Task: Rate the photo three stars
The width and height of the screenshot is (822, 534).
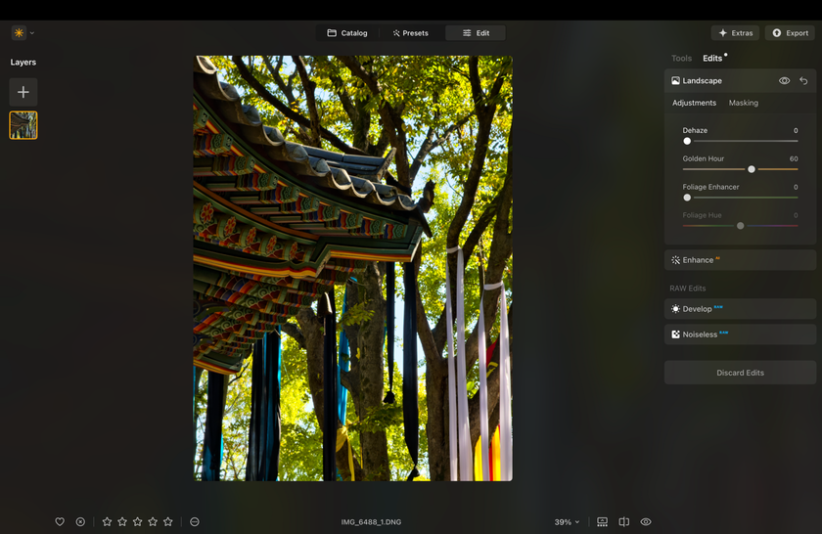Action: pos(137,522)
